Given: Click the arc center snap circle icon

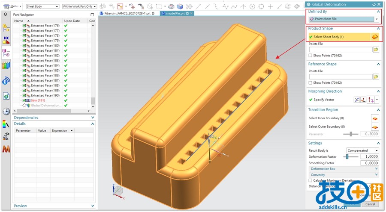Looking at the screenshot, I should (x=252, y=7).
